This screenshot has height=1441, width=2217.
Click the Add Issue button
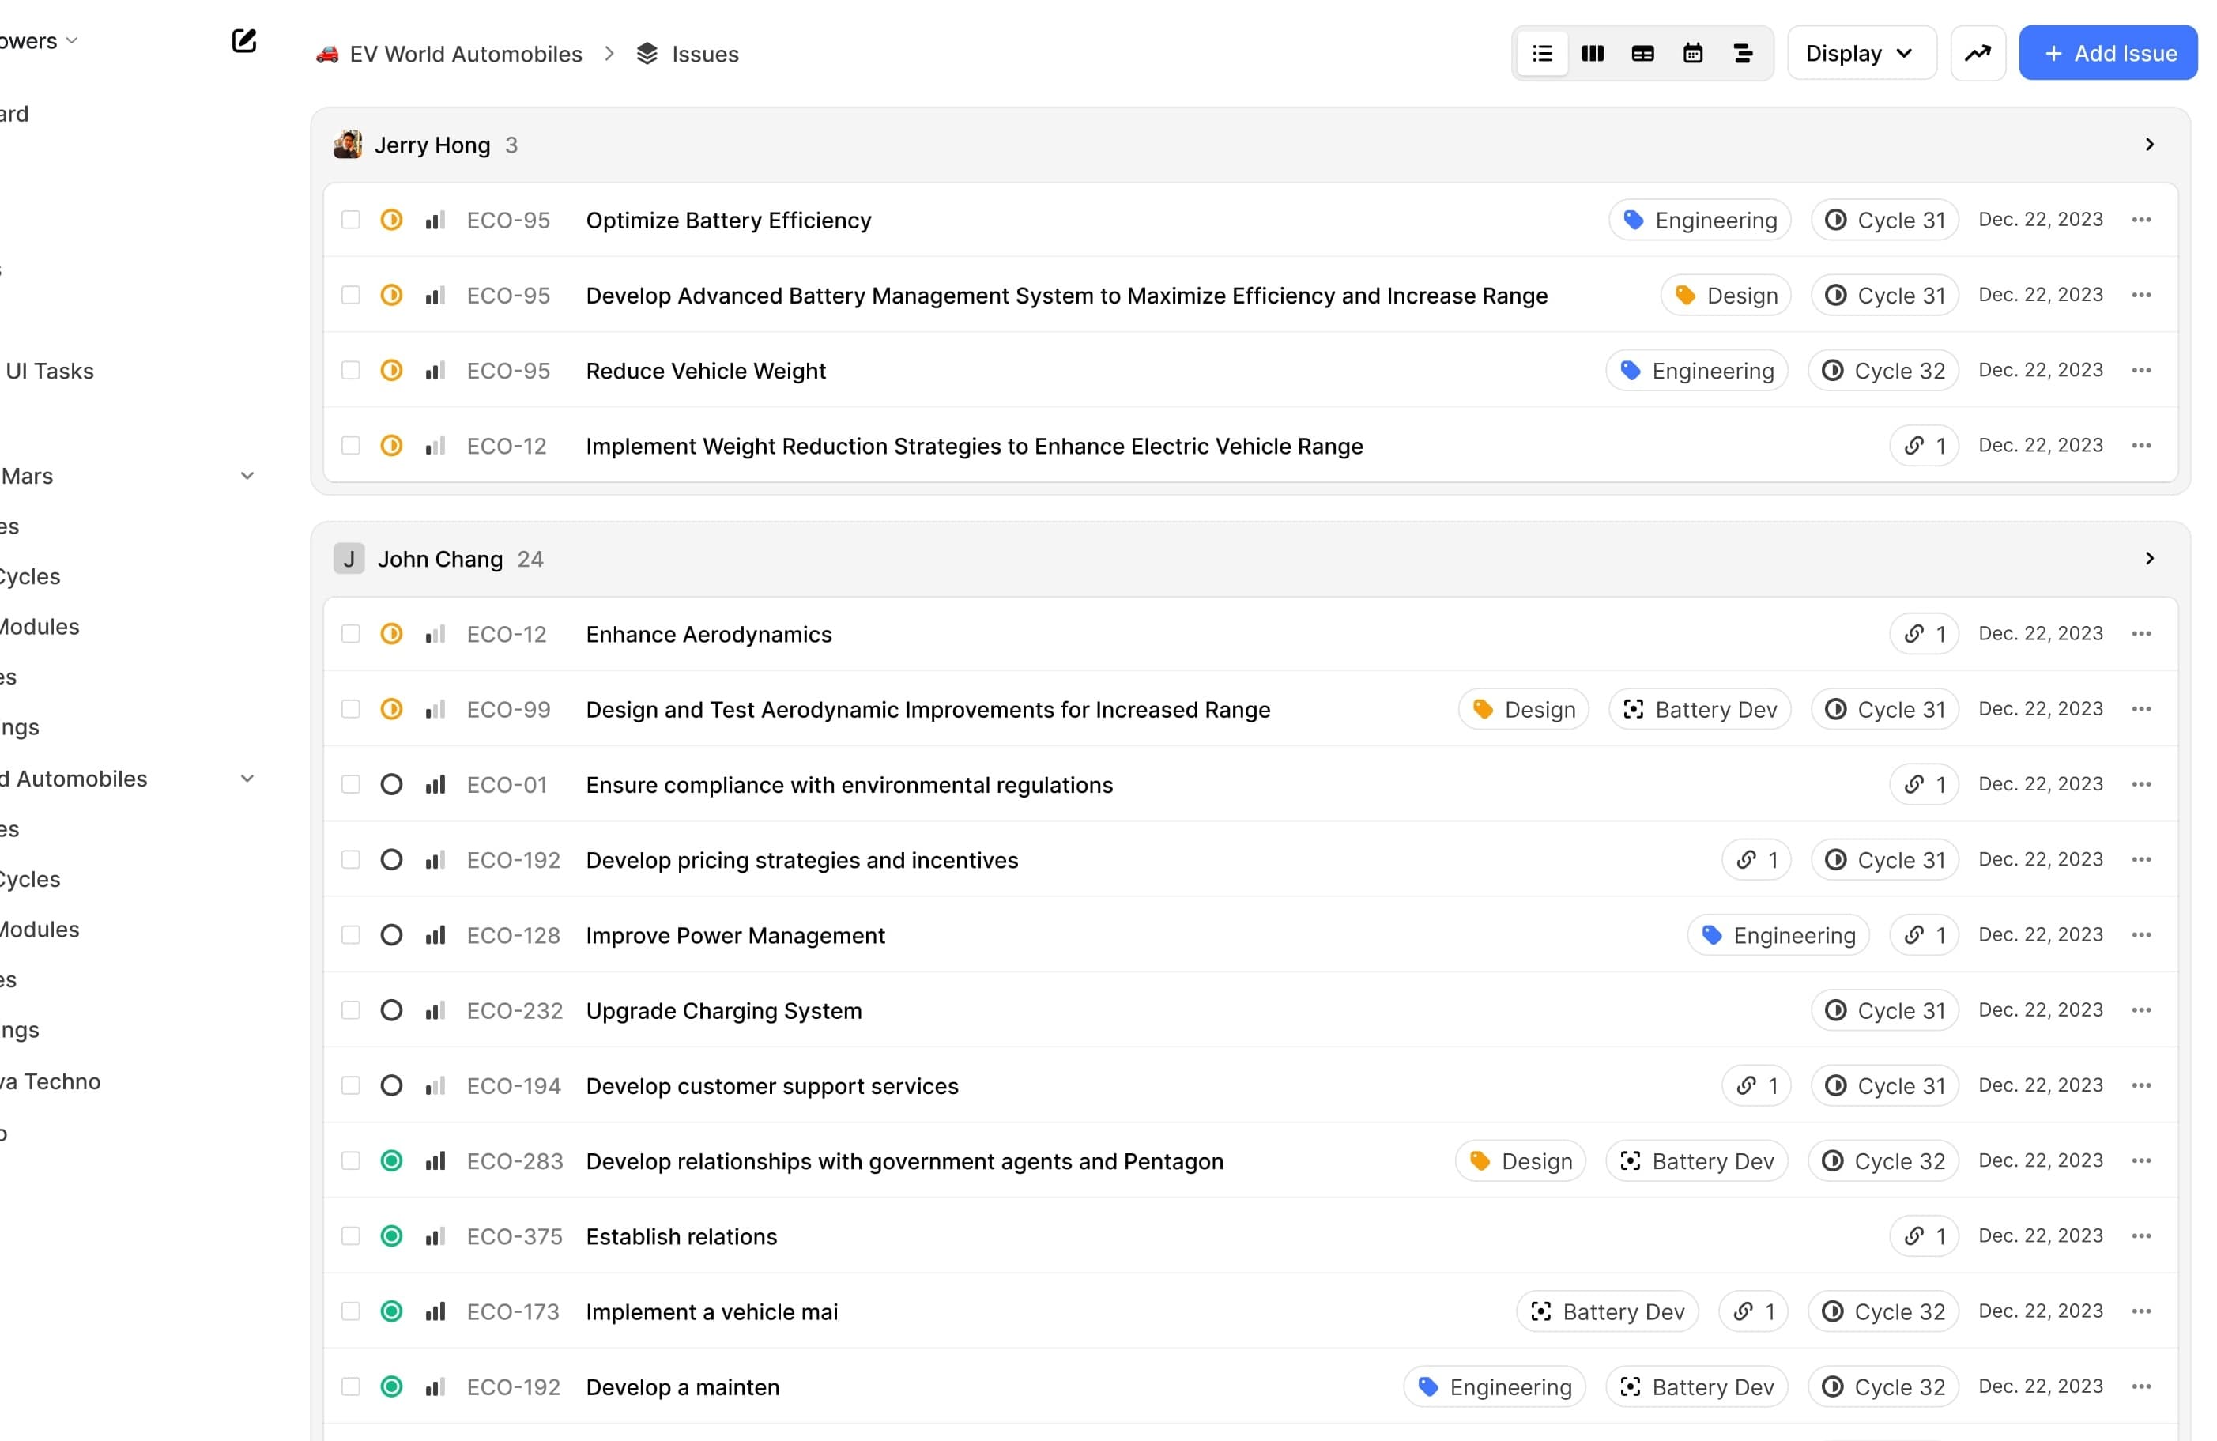point(2108,54)
